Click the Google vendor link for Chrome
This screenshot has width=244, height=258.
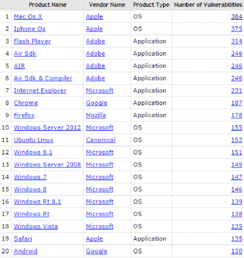tap(97, 103)
